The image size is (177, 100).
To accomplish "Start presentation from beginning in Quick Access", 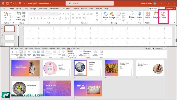I will tap(20, 3).
